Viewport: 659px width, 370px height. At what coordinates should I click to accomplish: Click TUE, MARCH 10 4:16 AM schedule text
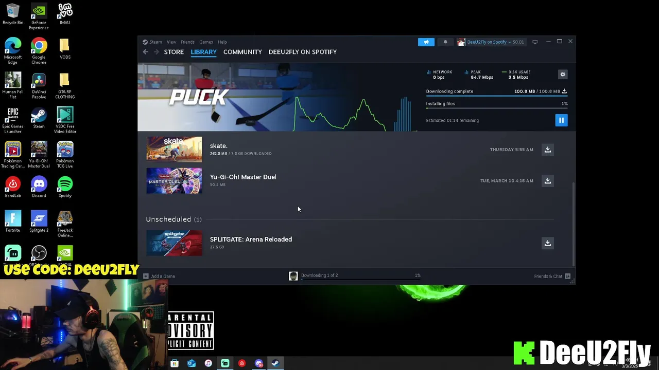coord(507,181)
